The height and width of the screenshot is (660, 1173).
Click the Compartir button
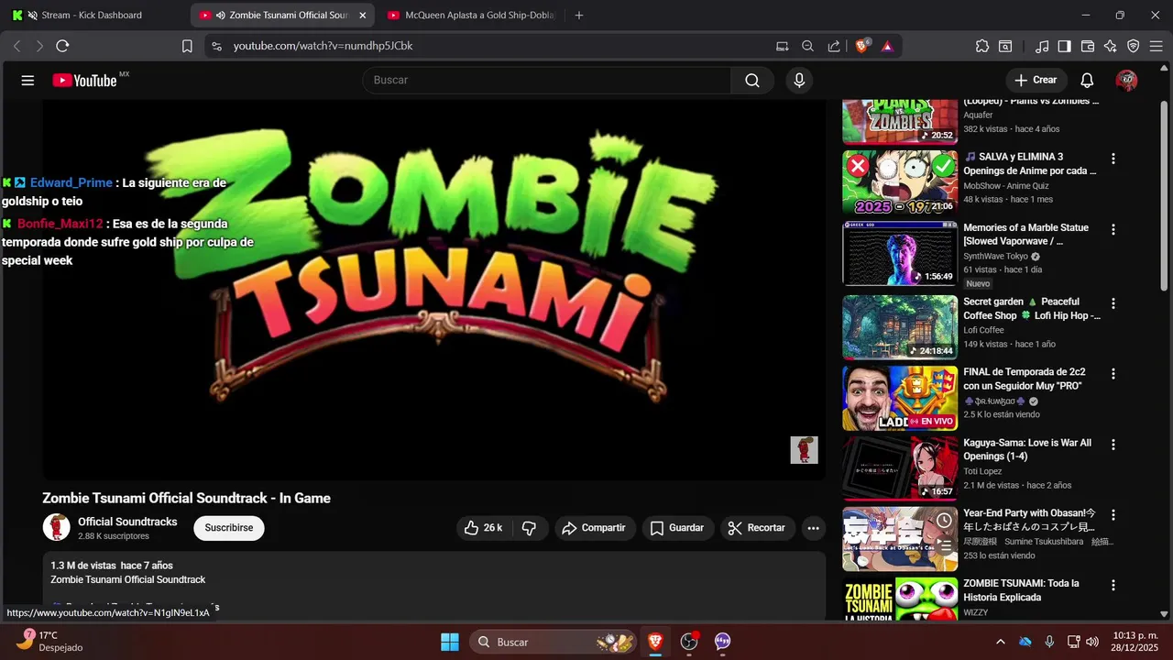(x=595, y=528)
